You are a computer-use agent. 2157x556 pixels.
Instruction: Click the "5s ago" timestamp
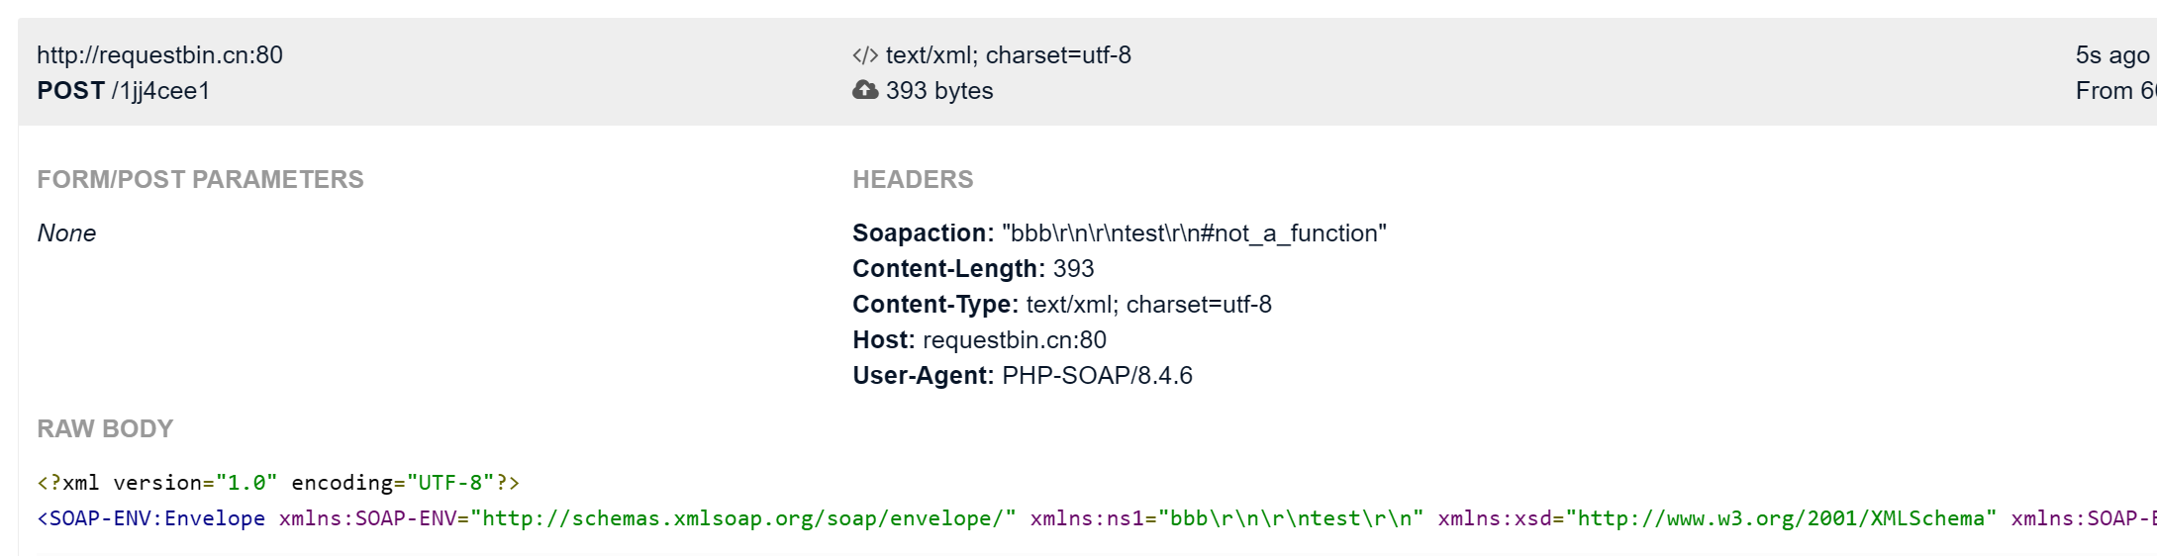(x=2111, y=55)
